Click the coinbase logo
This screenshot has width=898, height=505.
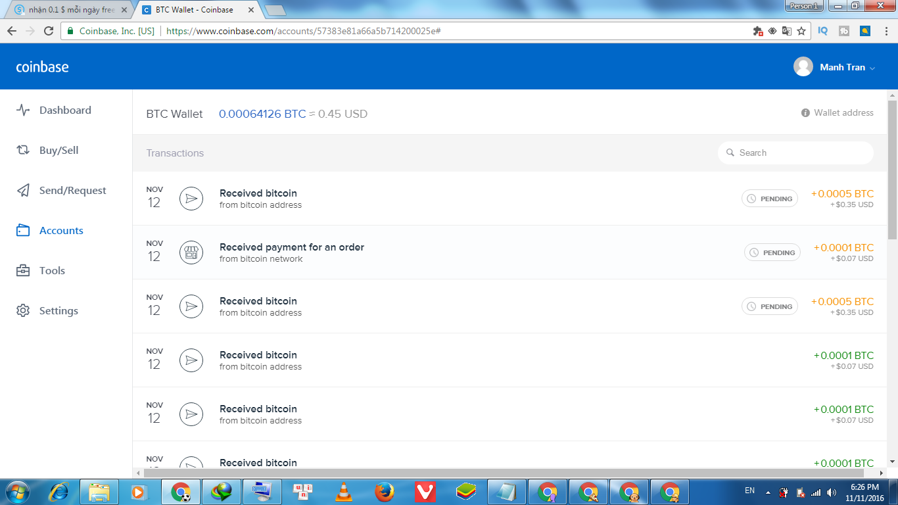point(42,67)
